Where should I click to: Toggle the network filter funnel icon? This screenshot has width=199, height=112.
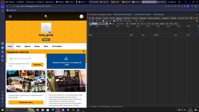click(x=97, y=21)
